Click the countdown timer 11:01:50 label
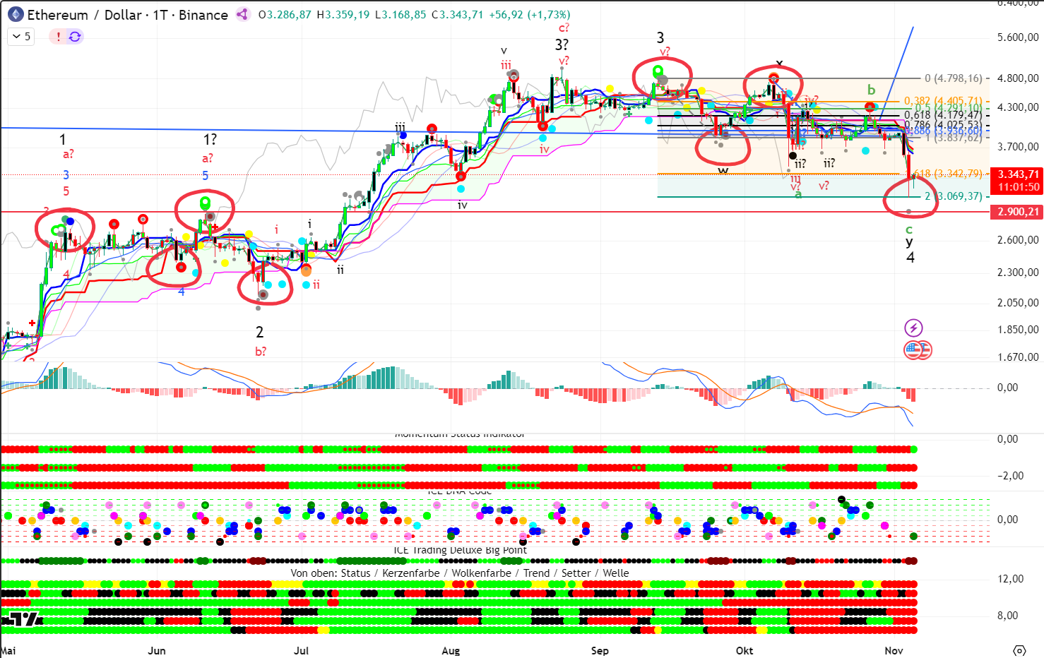This screenshot has height=658, width=1044. 1018,187
